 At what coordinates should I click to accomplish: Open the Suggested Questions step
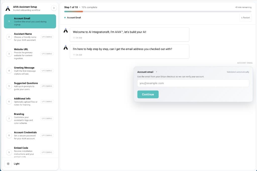point(30,86)
